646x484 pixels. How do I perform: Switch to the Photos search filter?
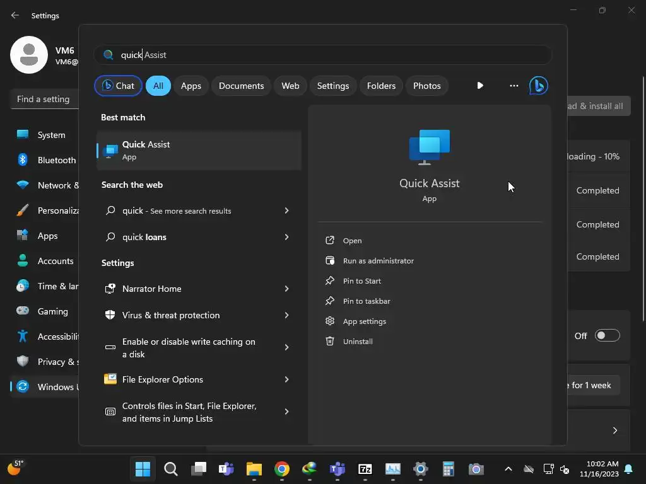click(x=427, y=86)
